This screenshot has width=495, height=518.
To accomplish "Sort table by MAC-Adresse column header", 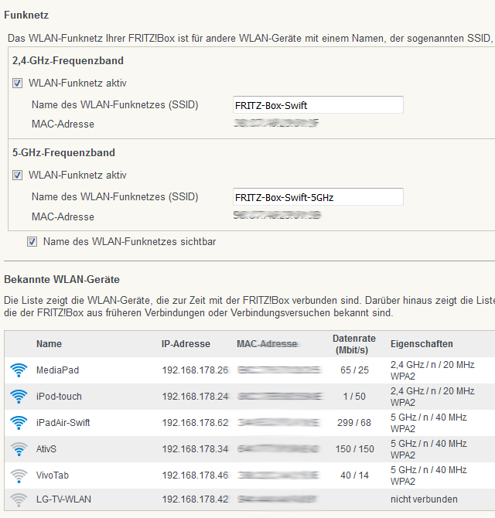I will coord(267,344).
